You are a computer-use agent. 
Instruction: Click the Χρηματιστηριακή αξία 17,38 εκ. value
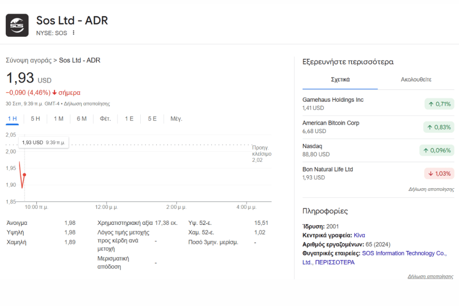tap(166, 223)
